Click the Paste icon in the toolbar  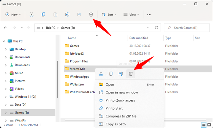pyautogui.click(x=55, y=14)
